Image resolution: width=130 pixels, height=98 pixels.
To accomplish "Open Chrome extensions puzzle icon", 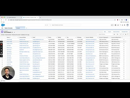I will [x=122, y=20].
